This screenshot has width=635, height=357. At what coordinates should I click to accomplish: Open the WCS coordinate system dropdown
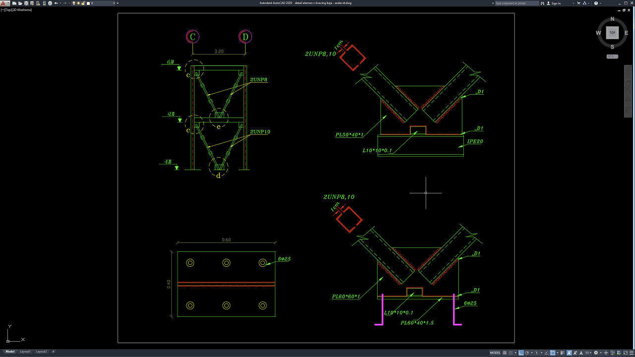(x=612, y=57)
